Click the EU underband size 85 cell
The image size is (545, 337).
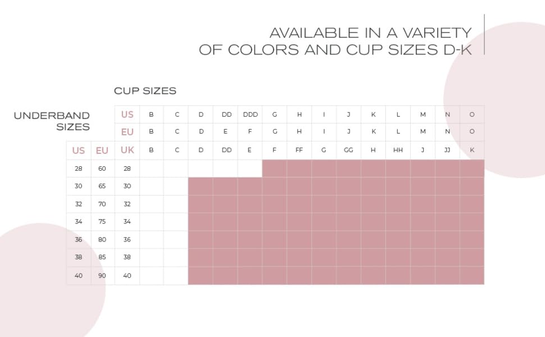102,257
